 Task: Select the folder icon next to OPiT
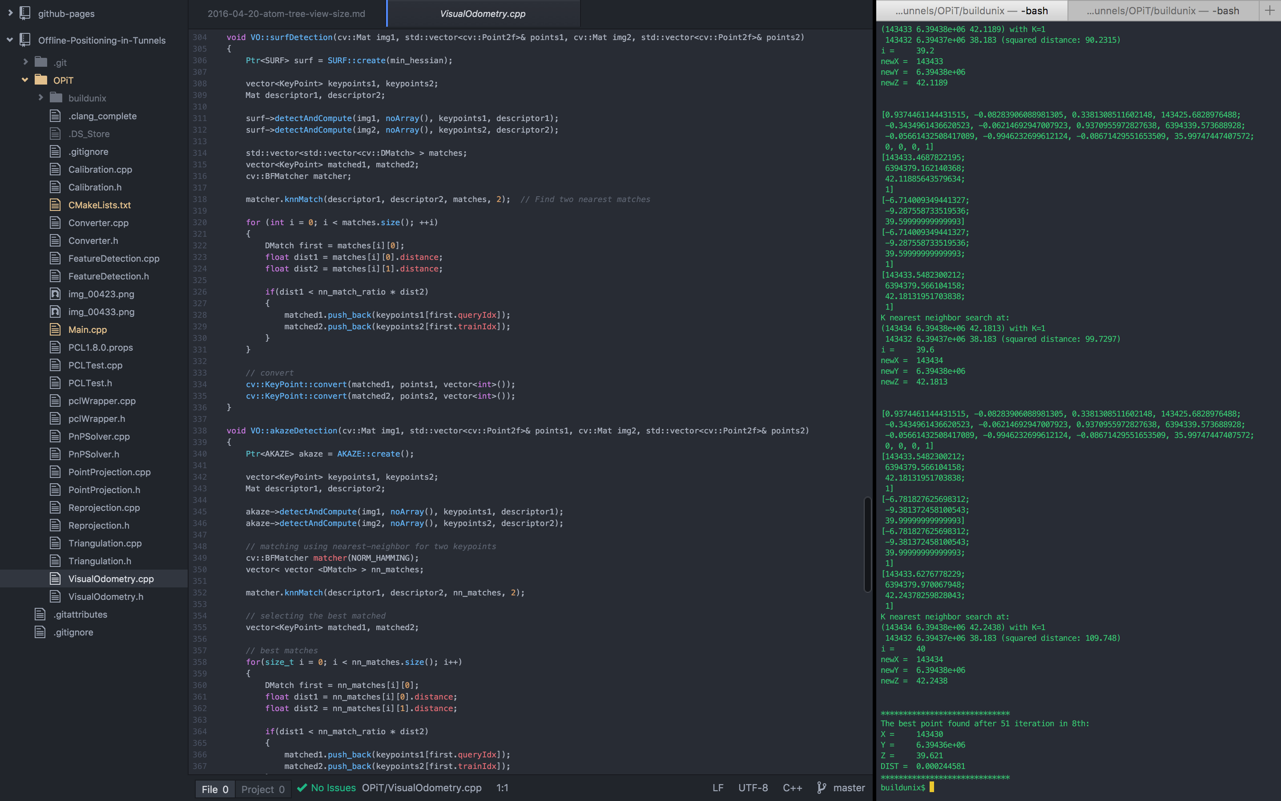coord(41,80)
